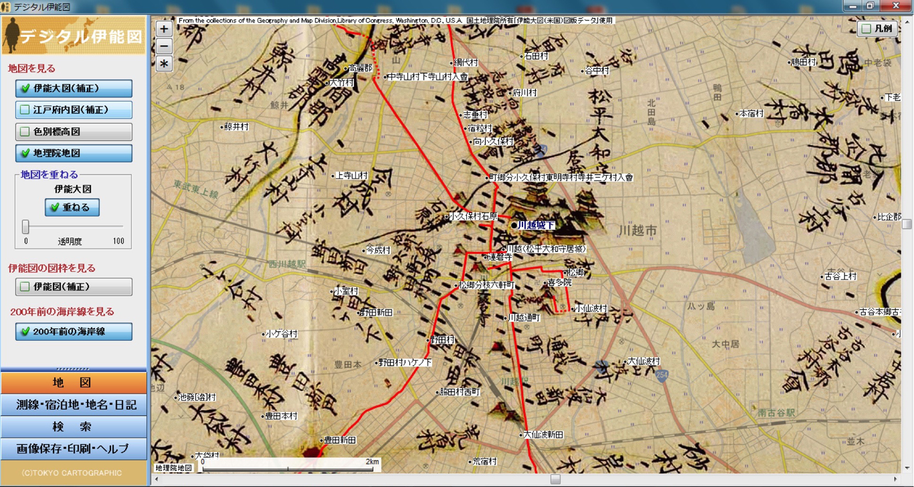Viewport: 914px width, 487px height.
Task: Click the 野田村ハケノ下 label
Action: coord(405,363)
